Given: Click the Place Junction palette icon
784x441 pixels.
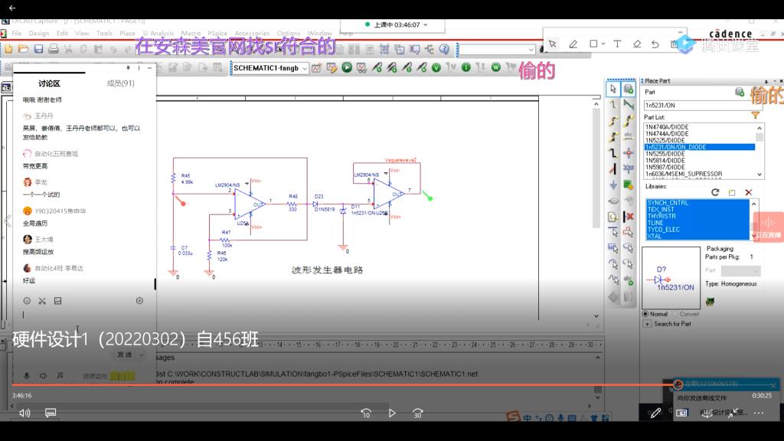Looking at the screenshot, I should point(629,153).
